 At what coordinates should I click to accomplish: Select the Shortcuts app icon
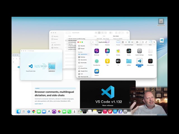pos(96,51)
